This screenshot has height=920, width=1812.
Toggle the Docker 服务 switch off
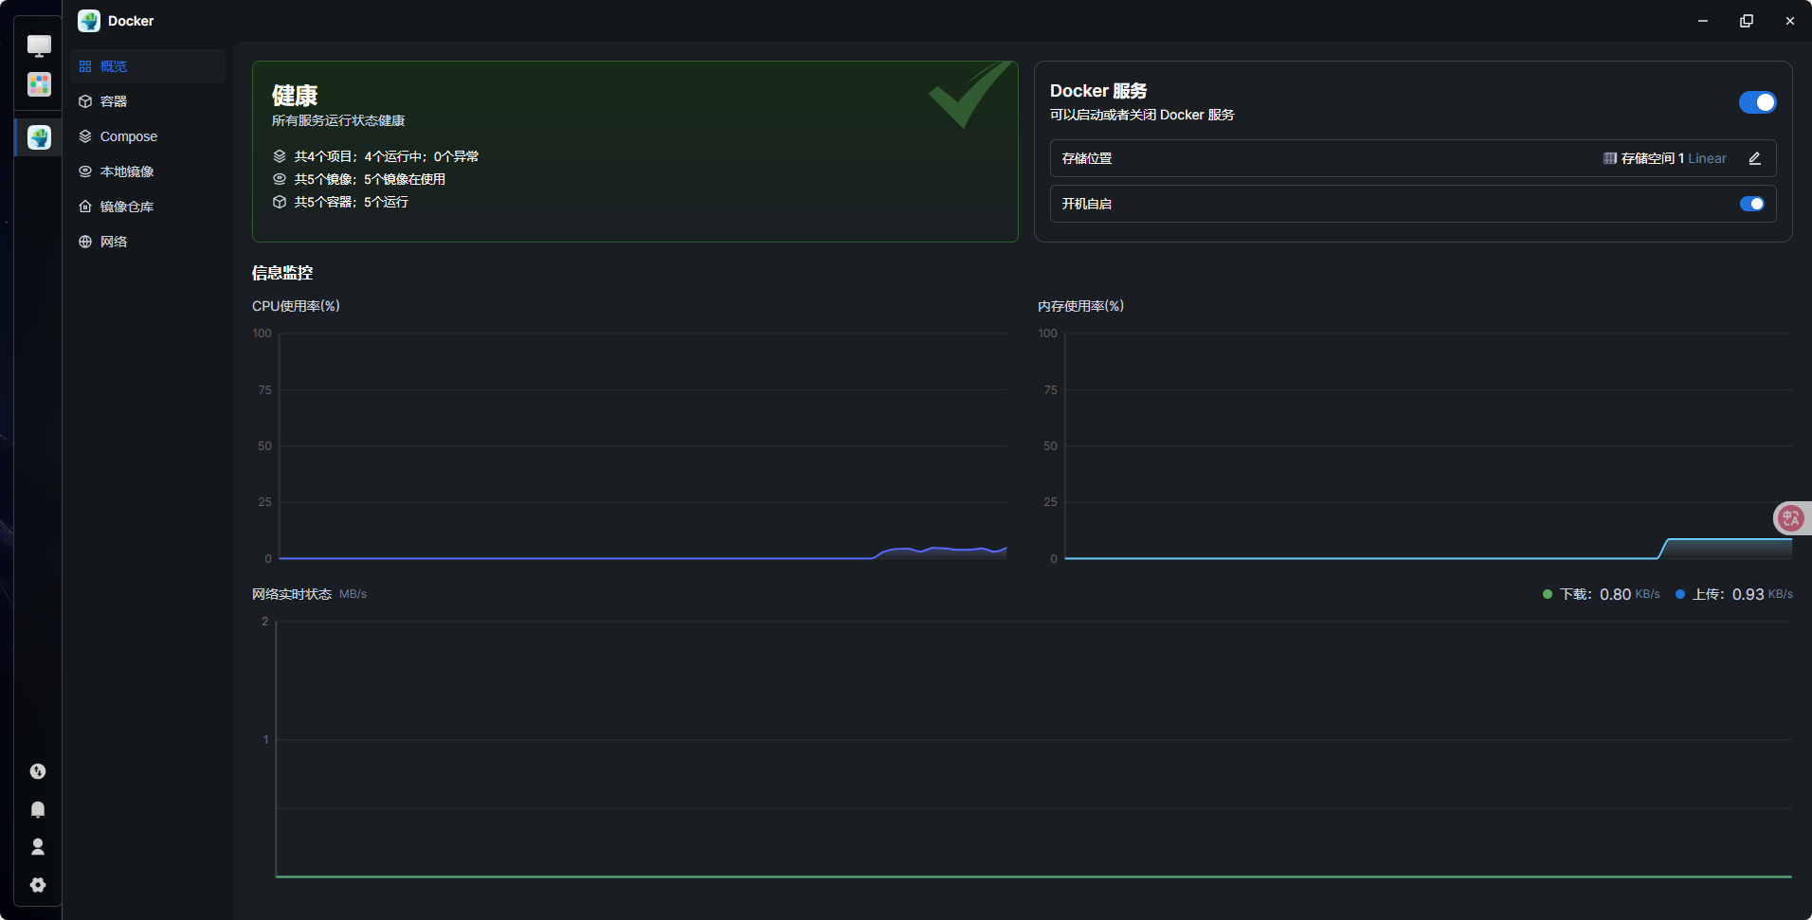[x=1757, y=102]
